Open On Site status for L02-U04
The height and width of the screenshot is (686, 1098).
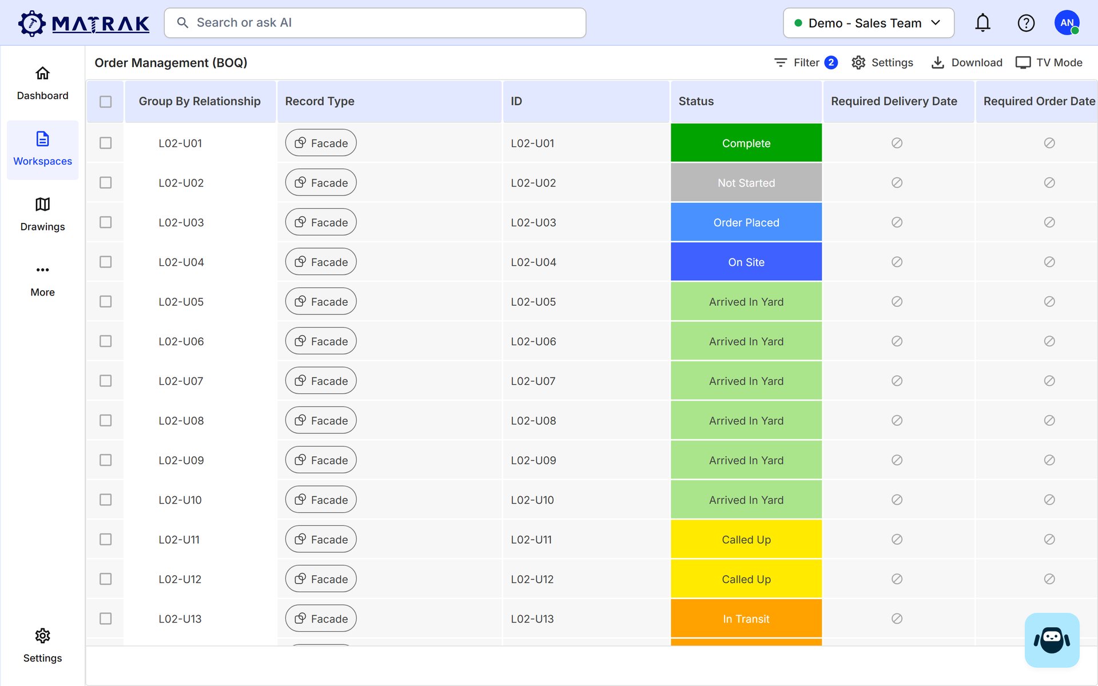(x=746, y=262)
